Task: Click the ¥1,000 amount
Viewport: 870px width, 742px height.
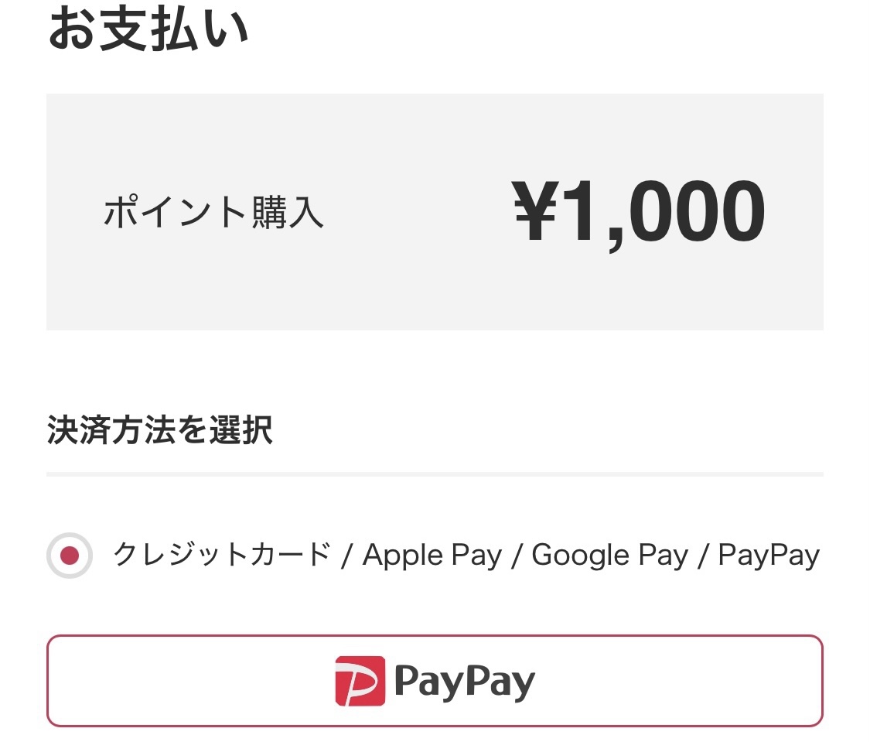Action: [x=639, y=214]
